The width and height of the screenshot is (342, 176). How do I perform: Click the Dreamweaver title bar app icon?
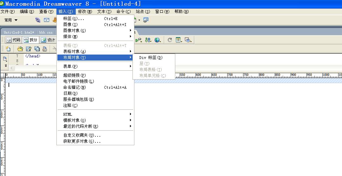(x=2, y=3)
